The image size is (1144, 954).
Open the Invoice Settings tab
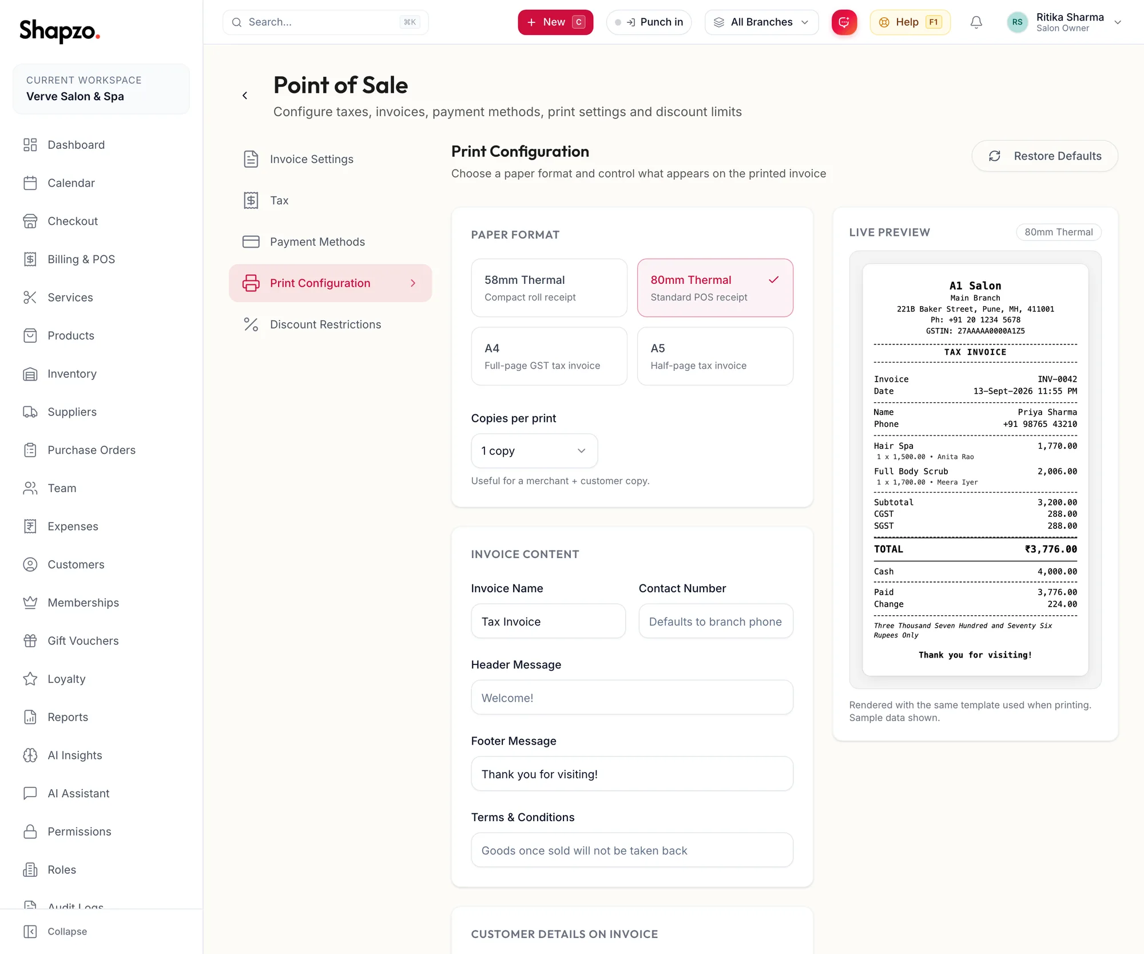[x=330, y=159]
